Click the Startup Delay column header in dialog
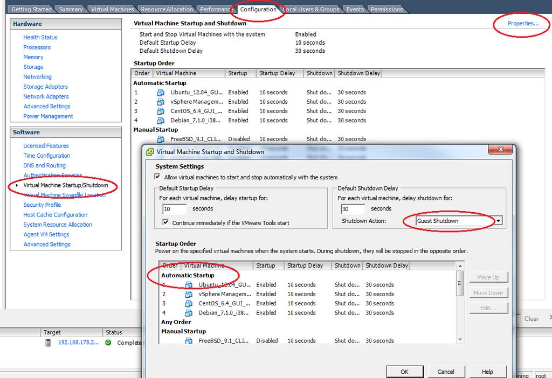552x378 pixels. click(x=307, y=265)
